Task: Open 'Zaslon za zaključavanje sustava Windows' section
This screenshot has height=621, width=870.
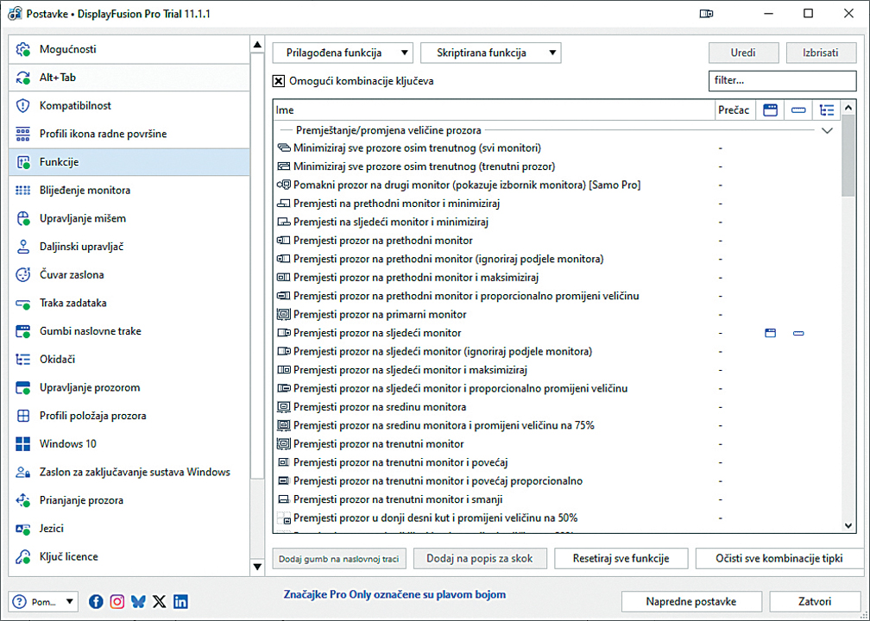Action: pyautogui.click(x=129, y=472)
